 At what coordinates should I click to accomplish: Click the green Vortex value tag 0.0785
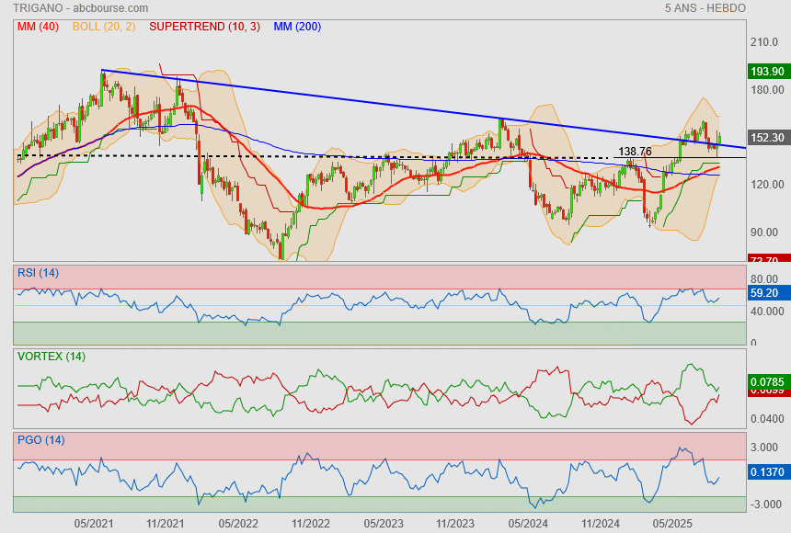pos(767,380)
